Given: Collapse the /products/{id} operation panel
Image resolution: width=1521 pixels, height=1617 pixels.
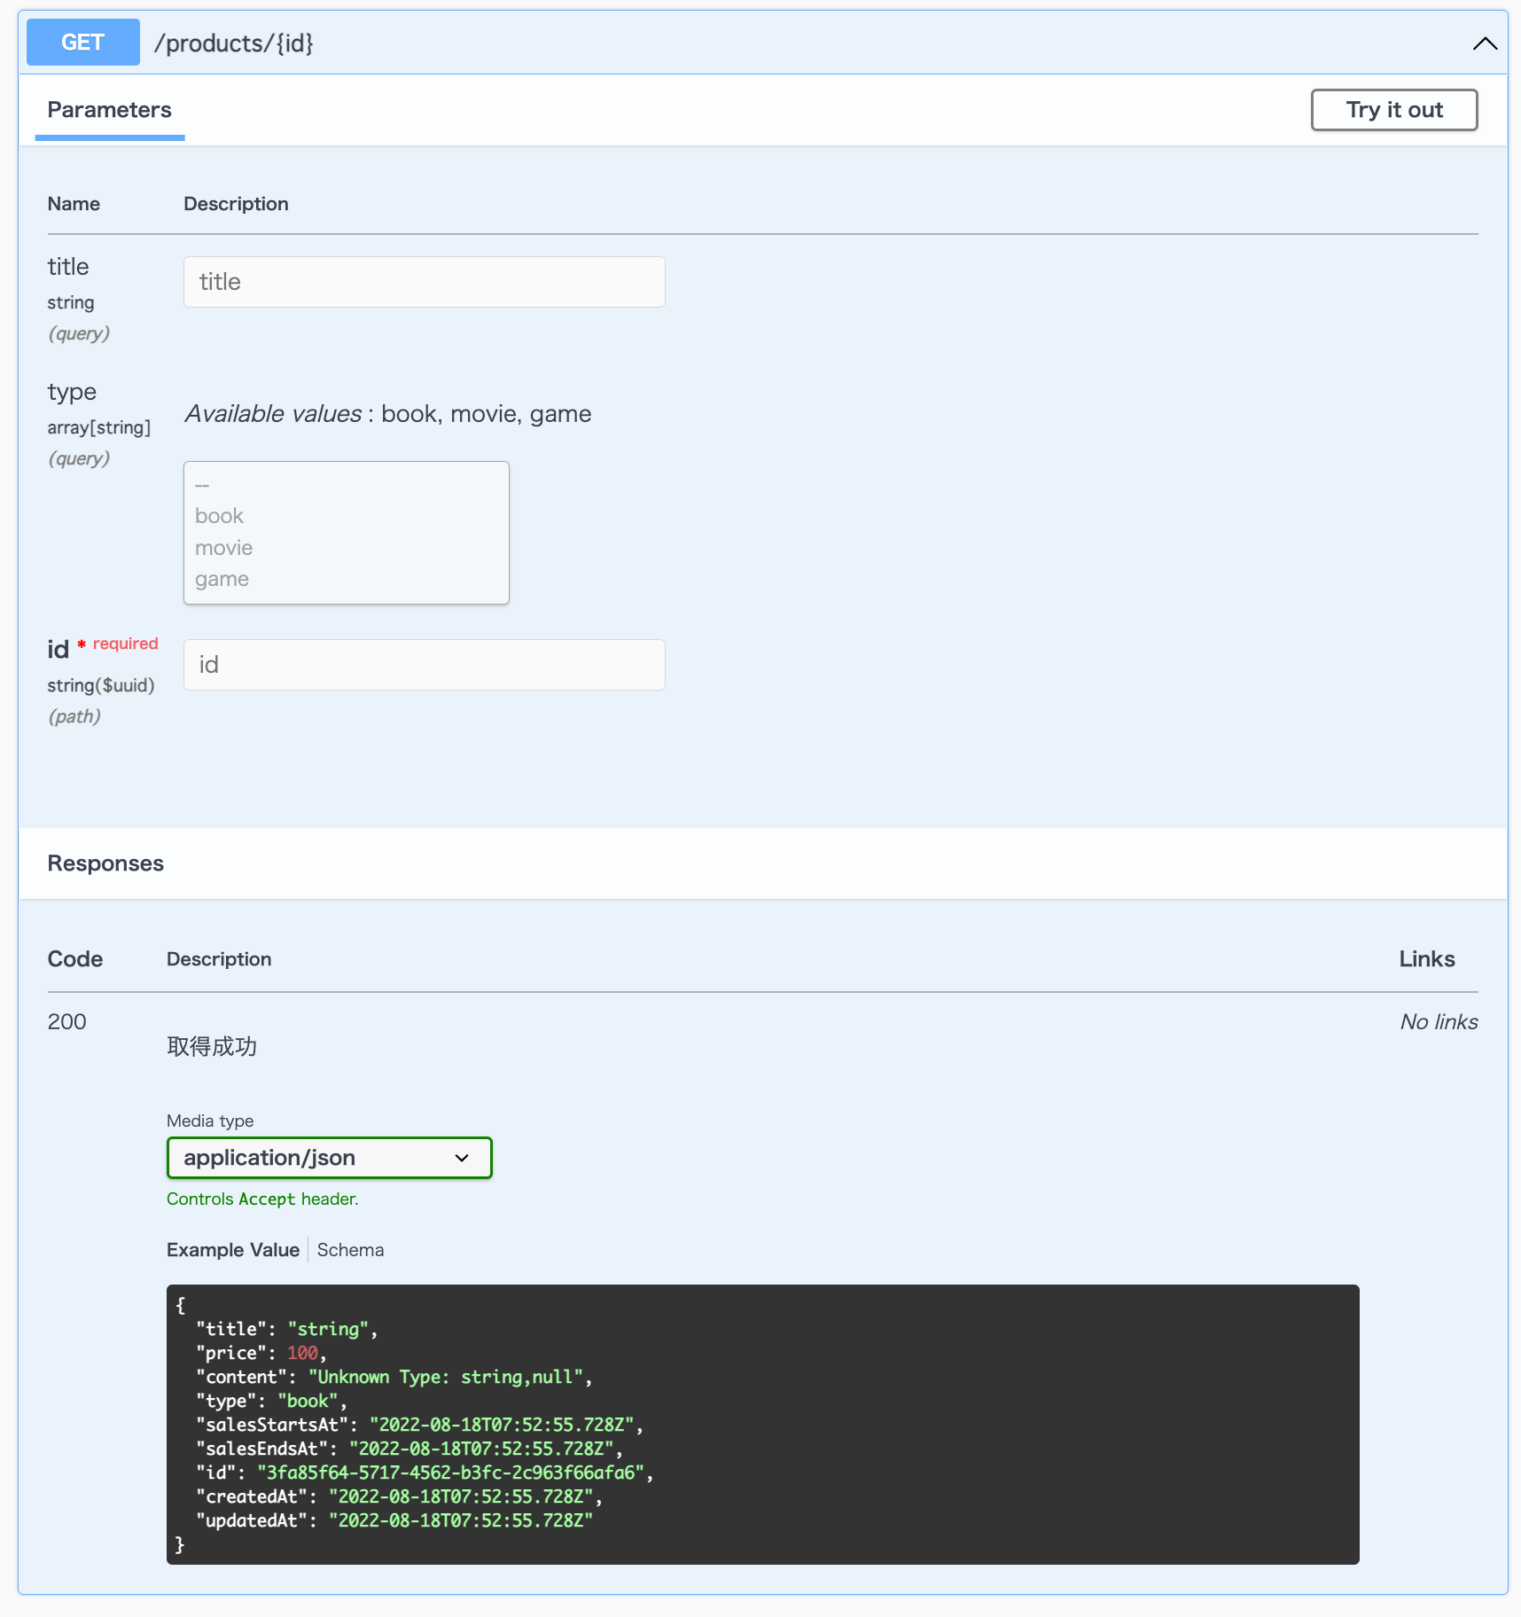Looking at the screenshot, I should click(1483, 43).
